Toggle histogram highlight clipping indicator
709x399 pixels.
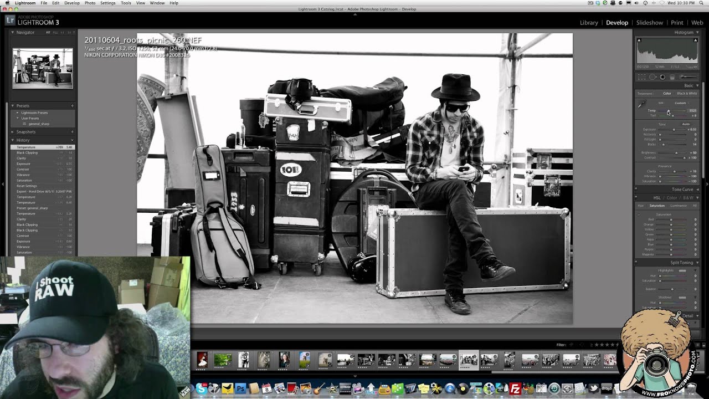click(x=696, y=40)
